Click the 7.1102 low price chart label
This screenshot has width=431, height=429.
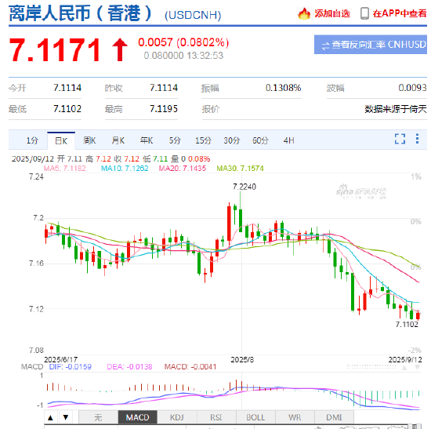click(x=407, y=325)
